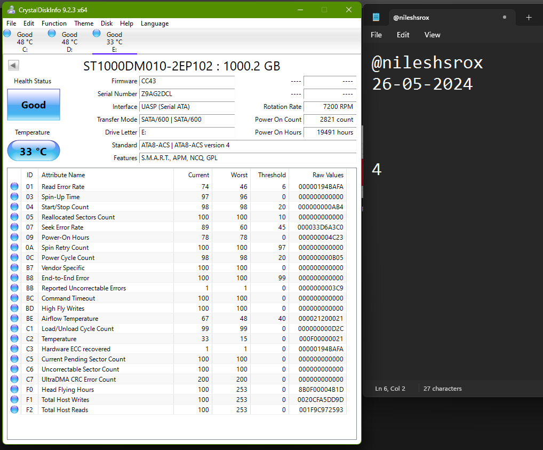
Task: Add a new Notepad tab
Action: click(529, 17)
